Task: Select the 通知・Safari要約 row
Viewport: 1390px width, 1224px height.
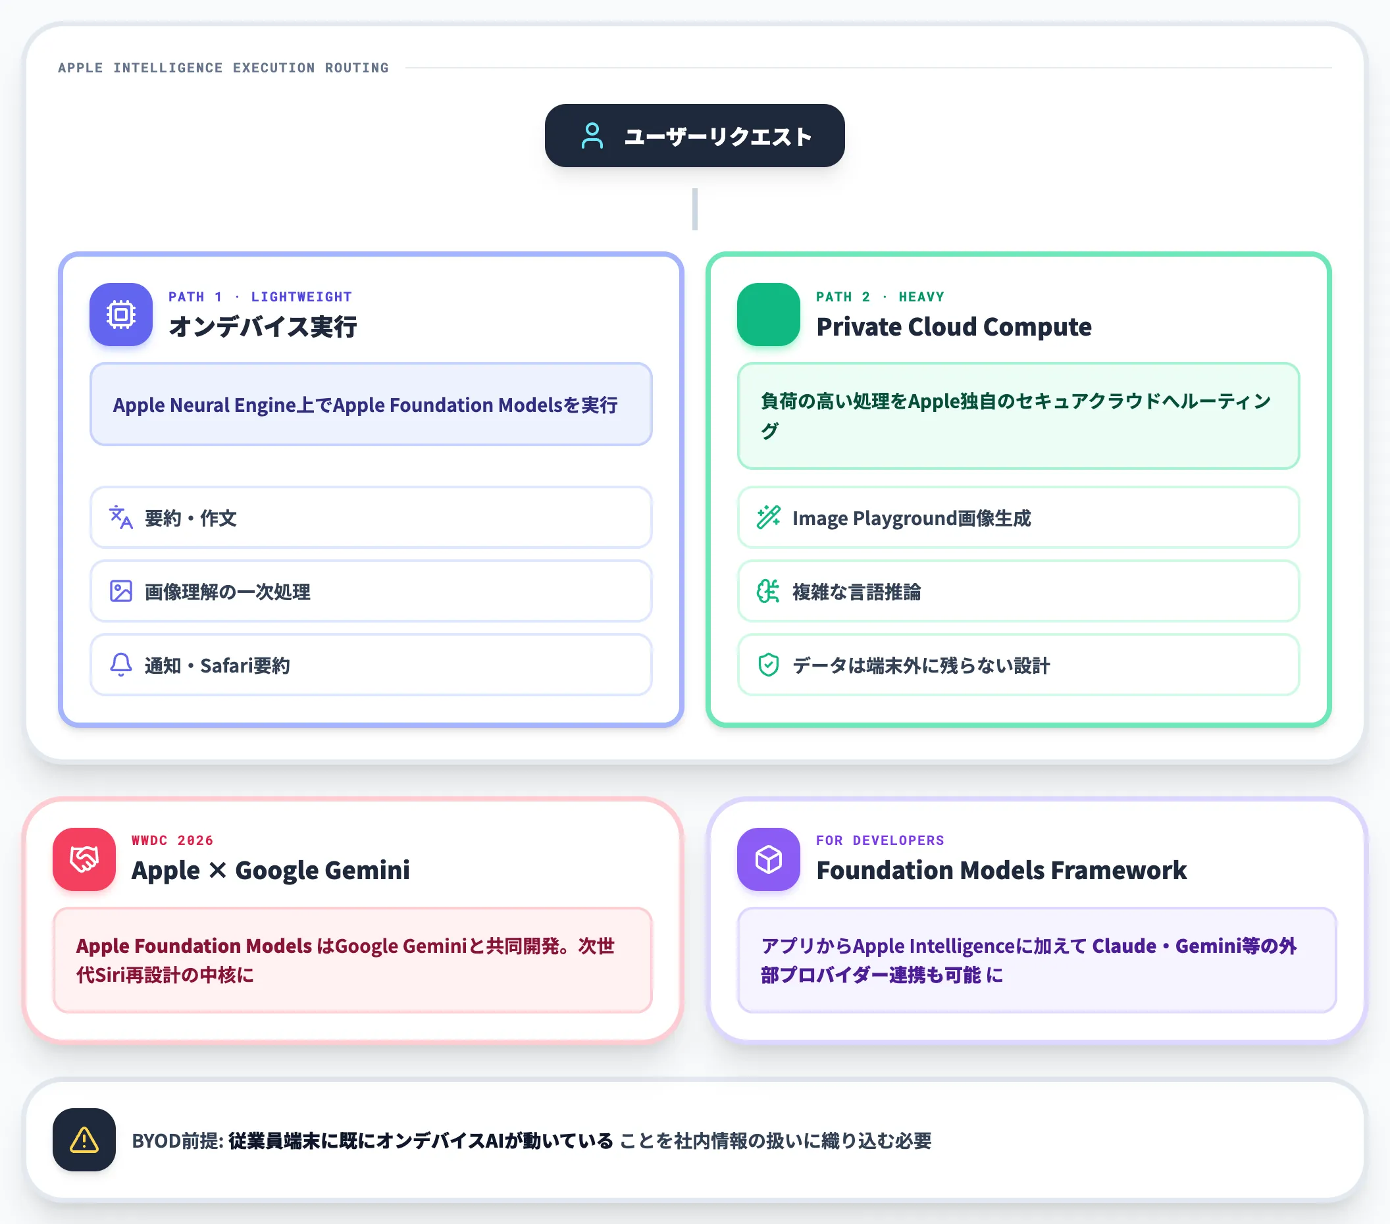Action: click(x=371, y=665)
